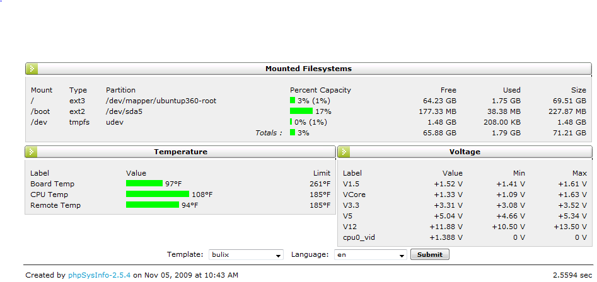Click the /dev usage bar at 0%

click(291, 121)
